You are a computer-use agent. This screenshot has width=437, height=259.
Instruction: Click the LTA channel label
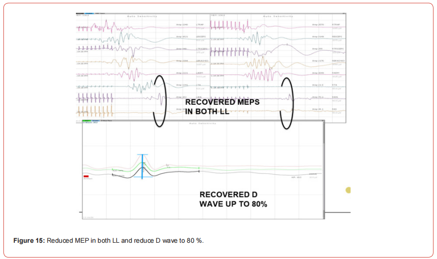pyautogui.click(x=199, y=85)
